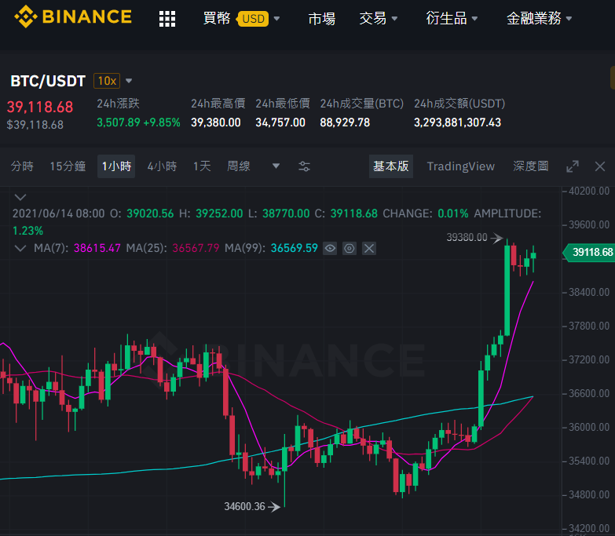This screenshot has height=536, width=615.
Task: Toggle MA indicator visibility eye icon
Action: point(330,249)
